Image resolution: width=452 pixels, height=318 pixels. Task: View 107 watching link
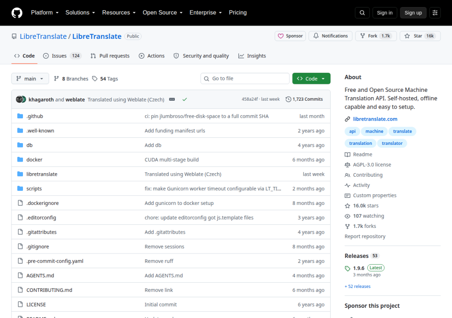click(364, 216)
